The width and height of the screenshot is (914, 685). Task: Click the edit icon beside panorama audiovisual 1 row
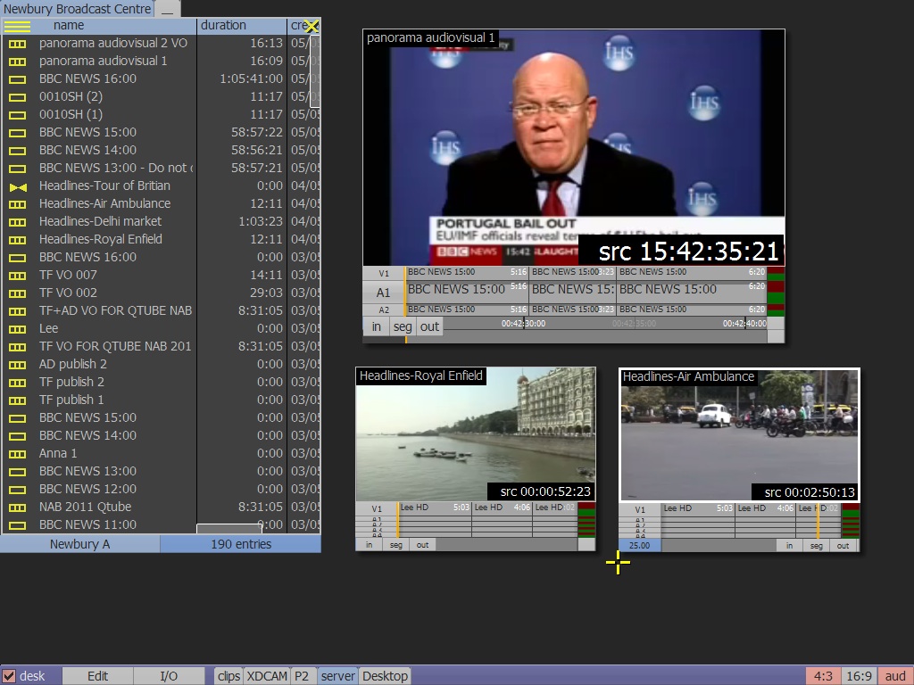[x=18, y=62]
